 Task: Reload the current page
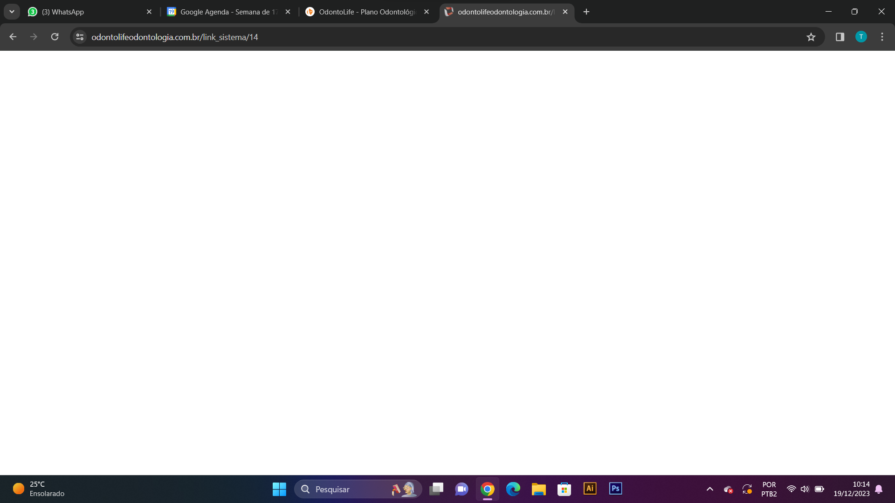pos(55,37)
